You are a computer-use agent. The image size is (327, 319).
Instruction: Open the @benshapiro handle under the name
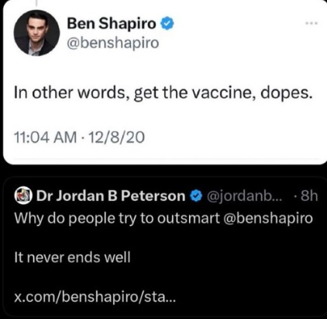(x=113, y=43)
